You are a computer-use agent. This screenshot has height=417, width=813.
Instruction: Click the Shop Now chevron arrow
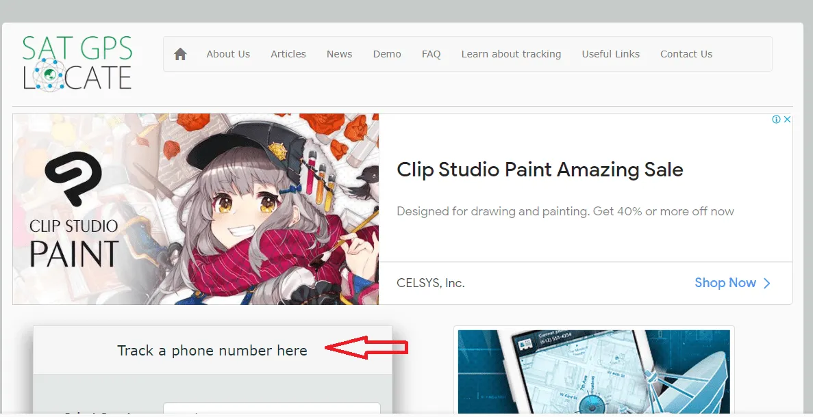(767, 283)
